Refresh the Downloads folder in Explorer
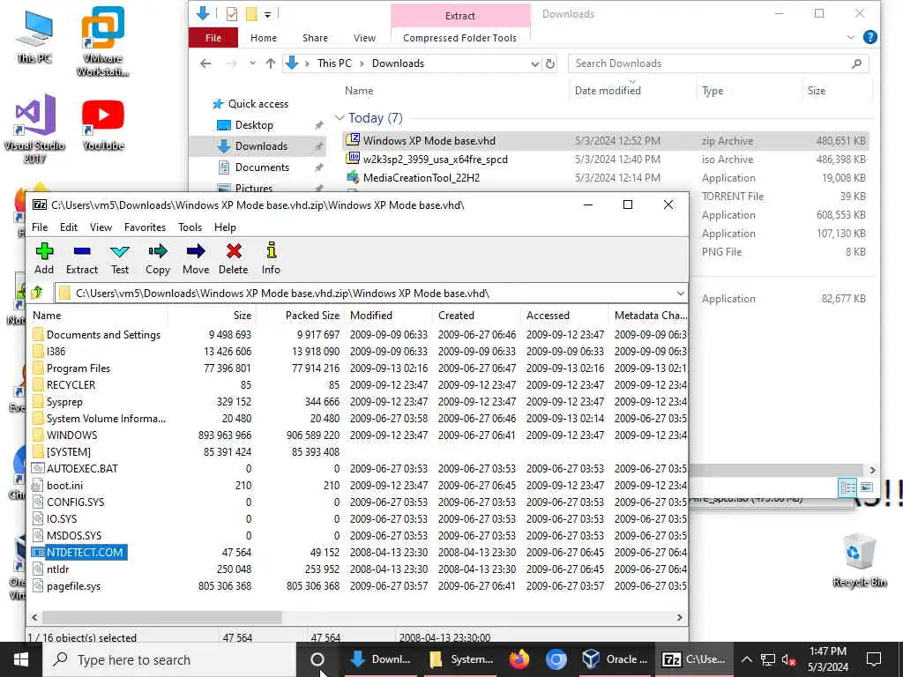The image size is (903, 677). (x=550, y=63)
